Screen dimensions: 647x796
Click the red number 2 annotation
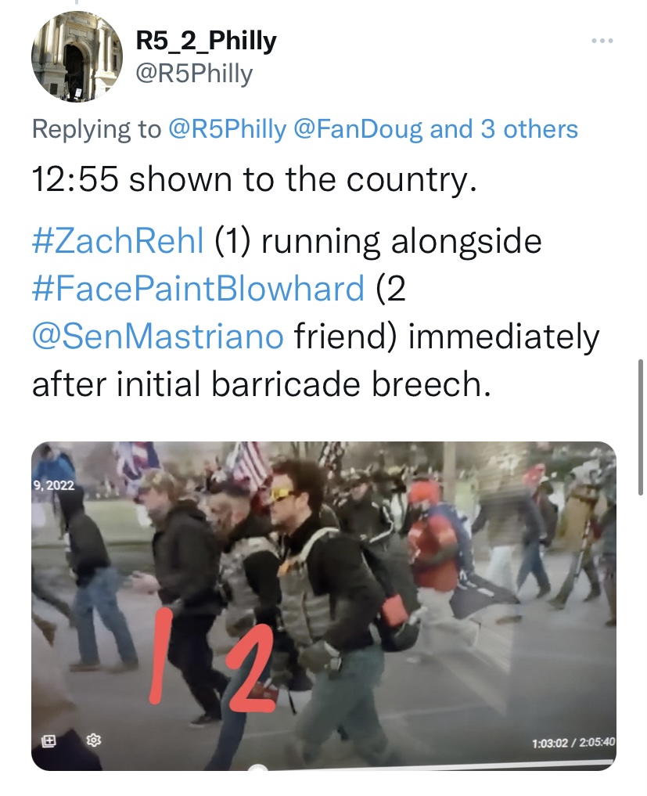251,670
